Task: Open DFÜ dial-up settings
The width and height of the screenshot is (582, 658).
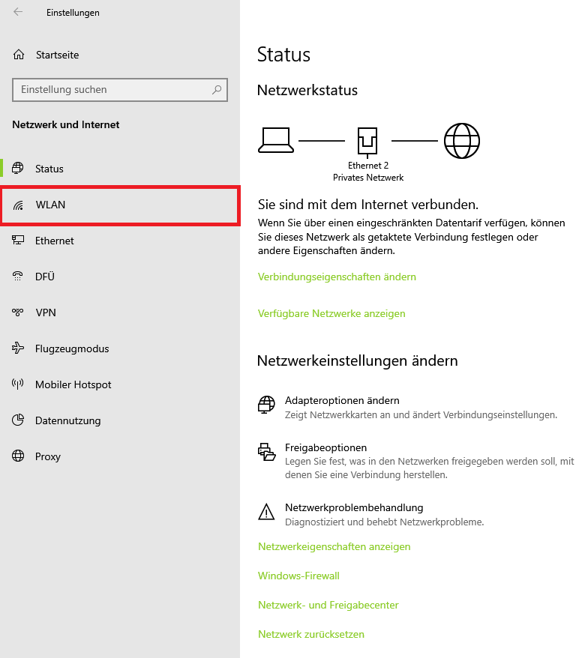Action: (45, 277)
